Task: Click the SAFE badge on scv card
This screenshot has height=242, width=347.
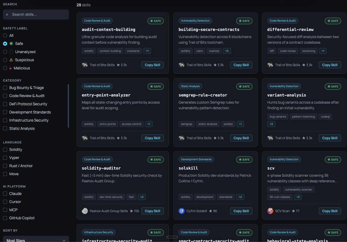Action: coord(333,159)
